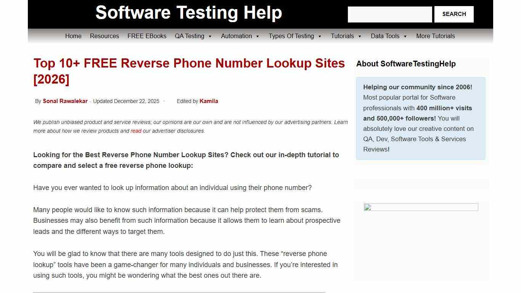
Task: Click the More Tutorials navigation item
Action: pos(435,36)
